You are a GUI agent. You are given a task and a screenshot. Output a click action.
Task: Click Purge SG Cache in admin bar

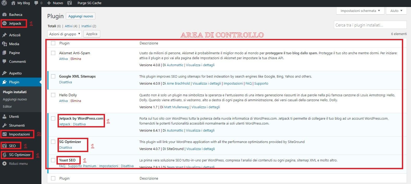[x=89, y=3]
